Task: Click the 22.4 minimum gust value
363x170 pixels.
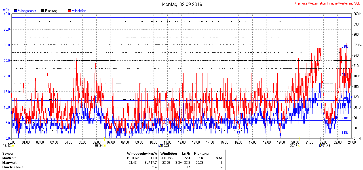Action: (187, 158)
